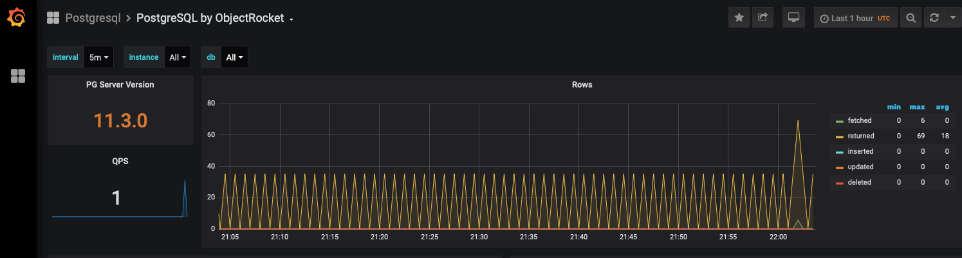Toggle the inserted series in legend
The width and height of the screenshot is (962, 258).
[x=860, y=151]
